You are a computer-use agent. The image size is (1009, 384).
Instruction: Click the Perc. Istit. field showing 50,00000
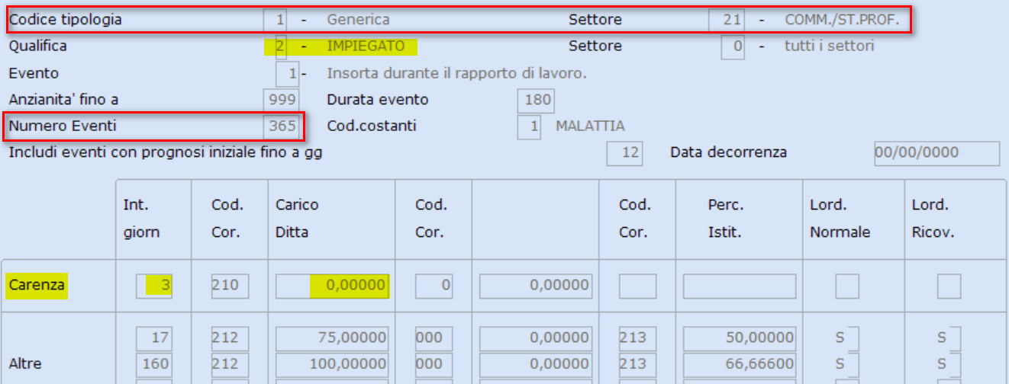pos(740,338)
